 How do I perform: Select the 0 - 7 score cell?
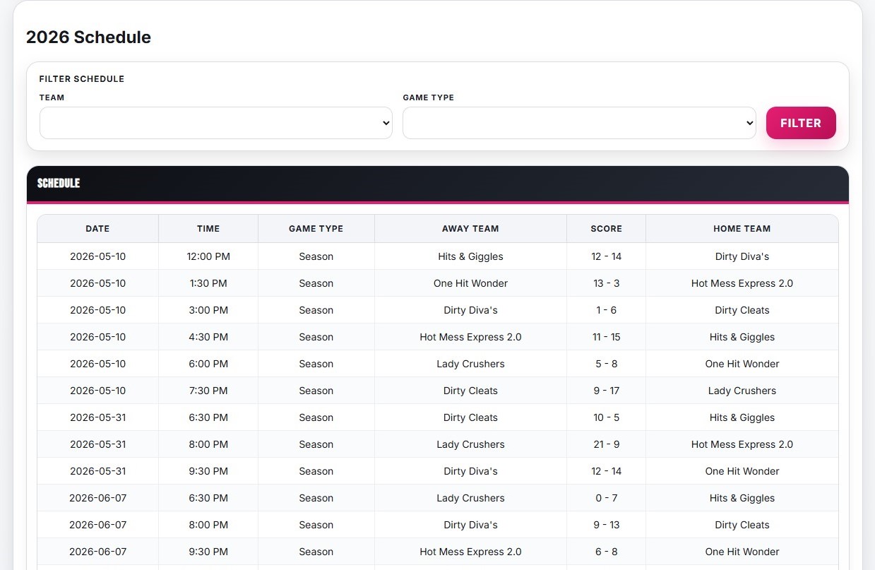click(x=606, y=498)
